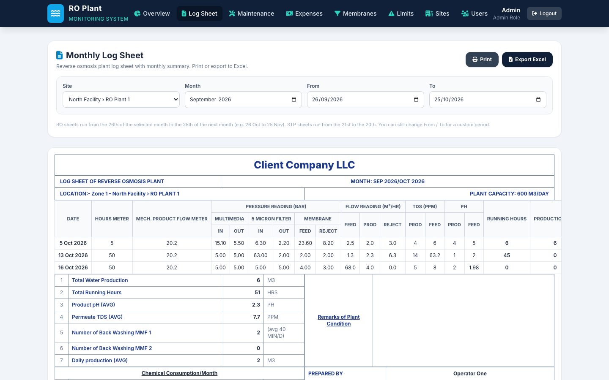Select the 13 Oct 2026 date cell
This screenshot has height=380, width=609.
[73, 255]
